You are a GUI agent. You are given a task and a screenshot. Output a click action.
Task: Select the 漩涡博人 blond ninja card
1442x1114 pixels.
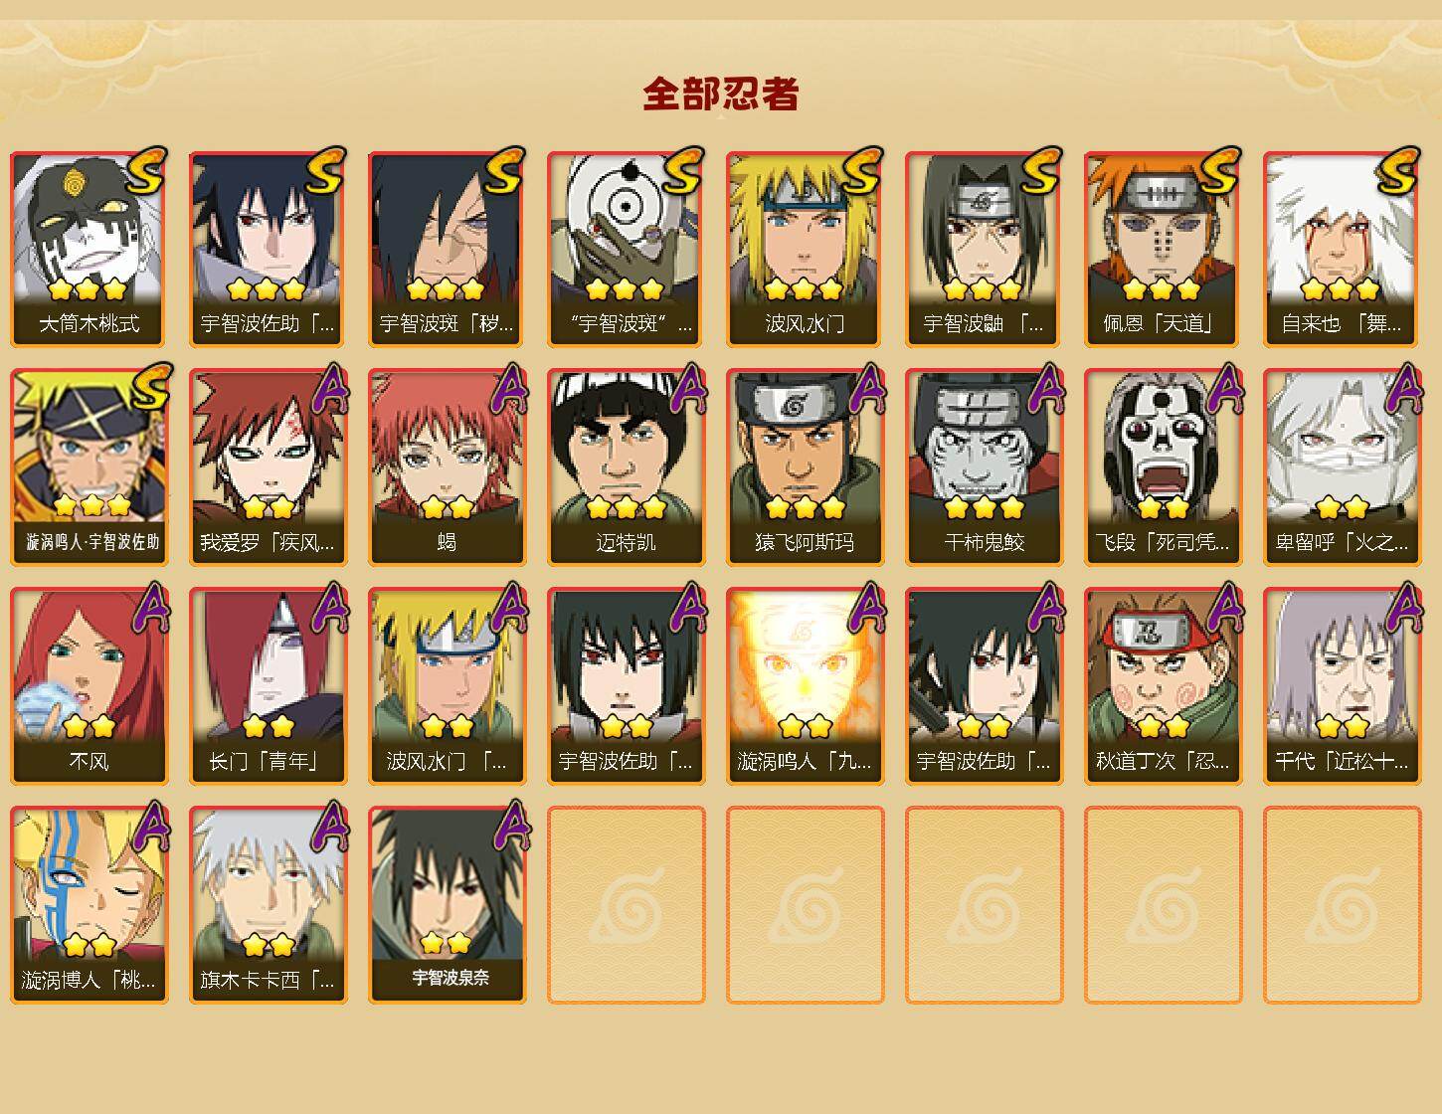[x=89, y=905]
